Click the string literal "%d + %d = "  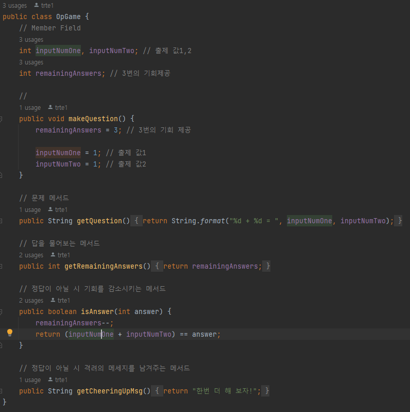click(254, 221)
